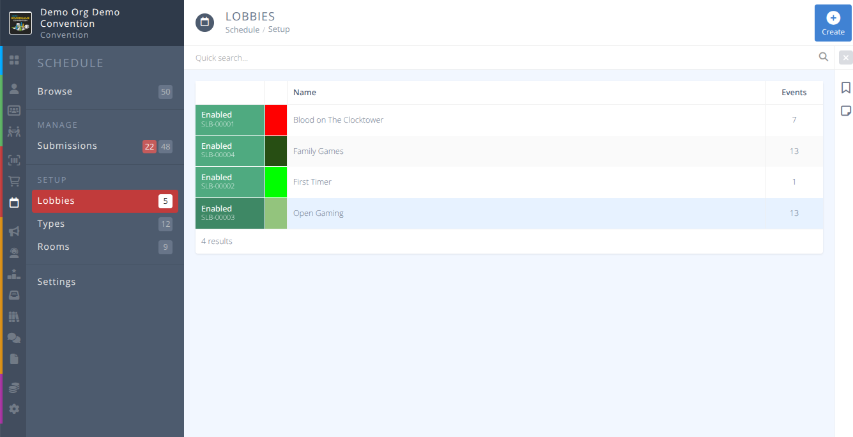Screen dimensions: 853x437
Task: Click the chat bubbles messaging icon
Action: click(x=14, y=338)
